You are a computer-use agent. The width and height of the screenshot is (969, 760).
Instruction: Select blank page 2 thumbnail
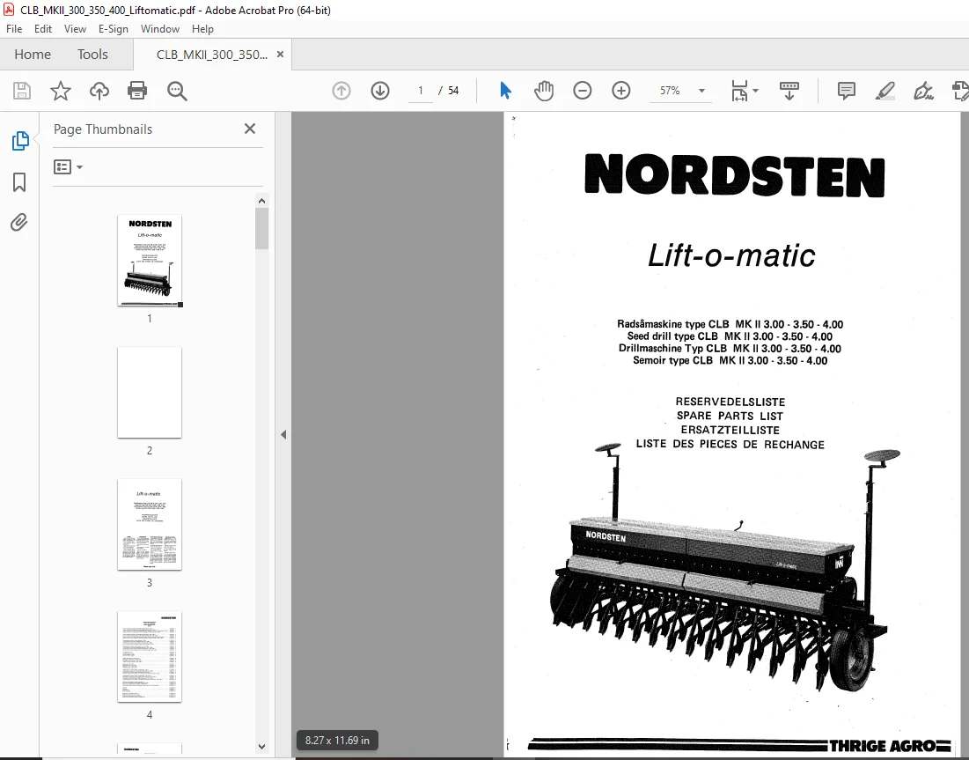coord(150,392)
